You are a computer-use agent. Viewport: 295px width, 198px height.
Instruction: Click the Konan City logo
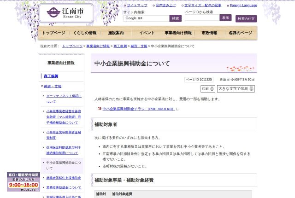coord(66,13)
